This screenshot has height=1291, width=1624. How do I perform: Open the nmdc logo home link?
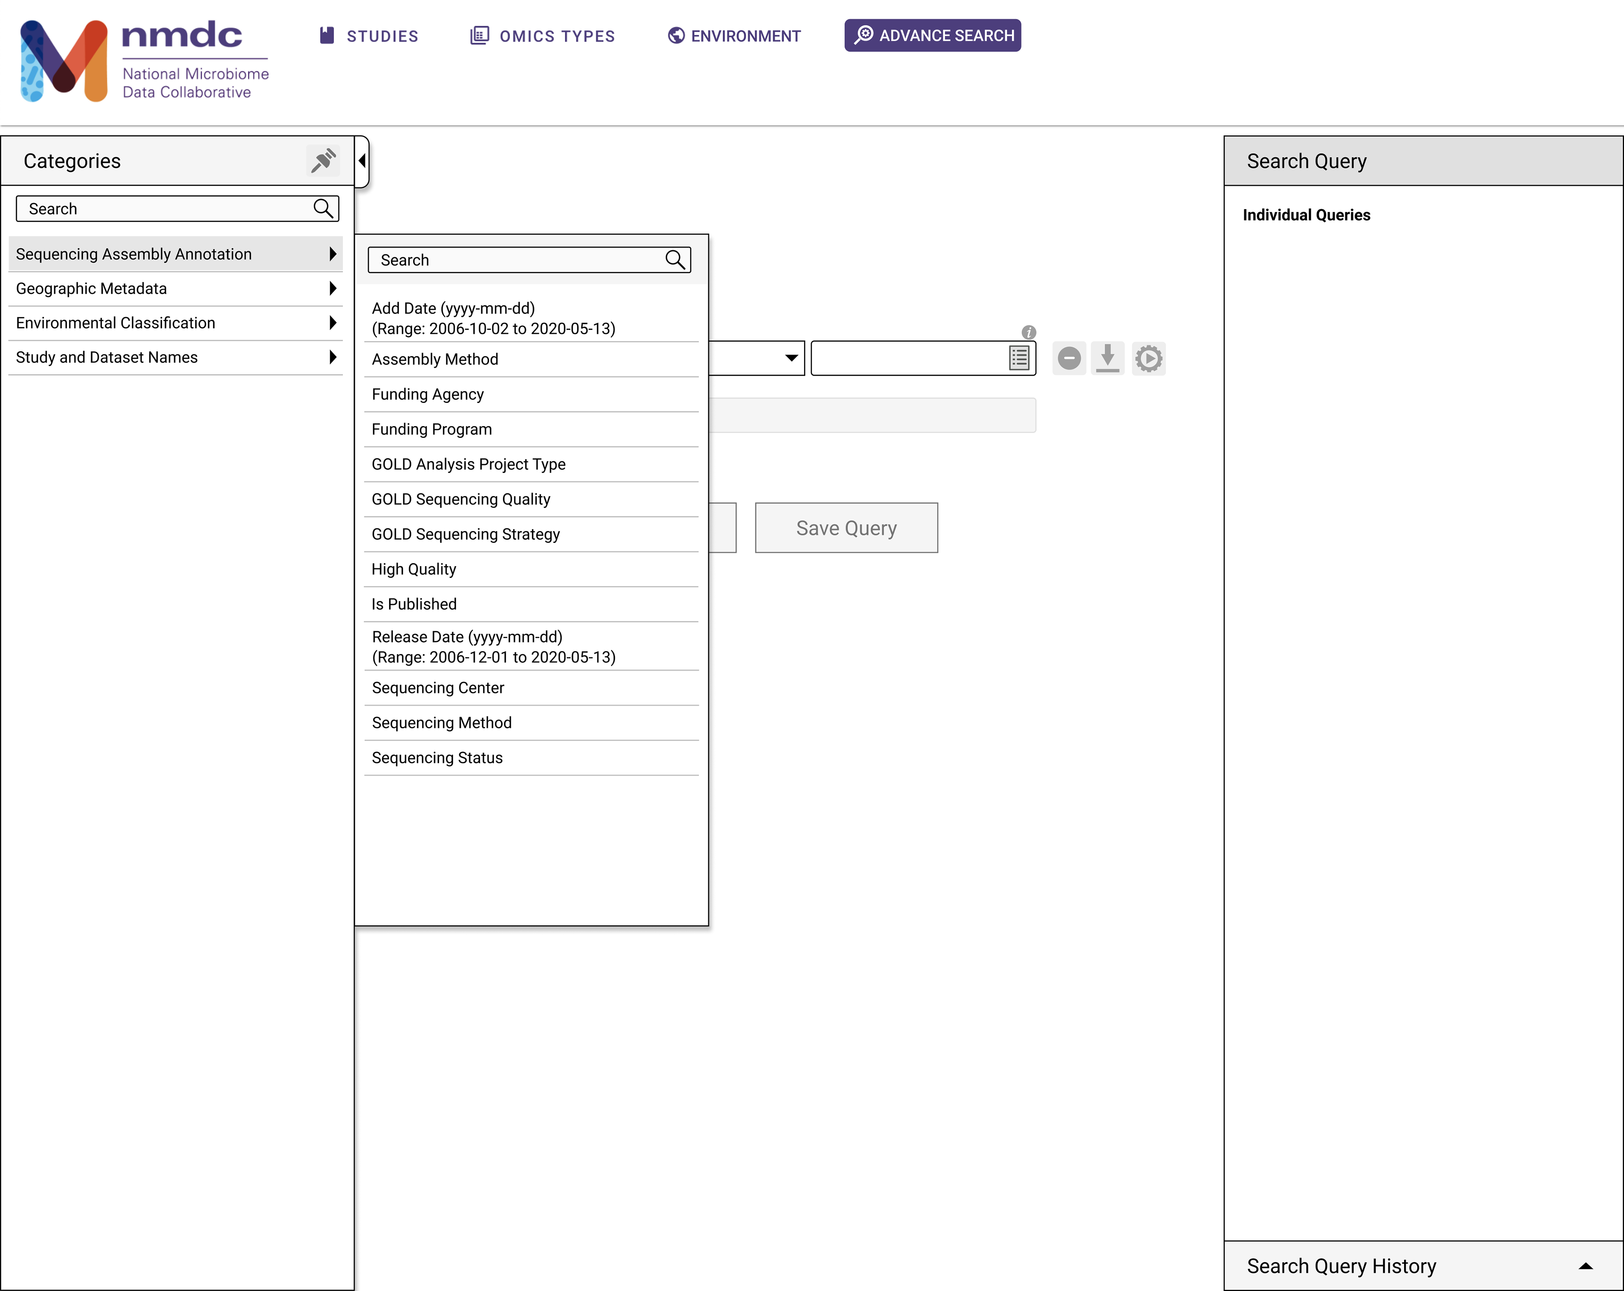143,60
